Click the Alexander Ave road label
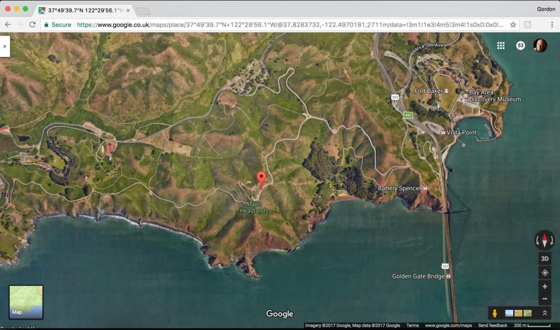Screen dimensions: 560x330 tap(428, 47)
